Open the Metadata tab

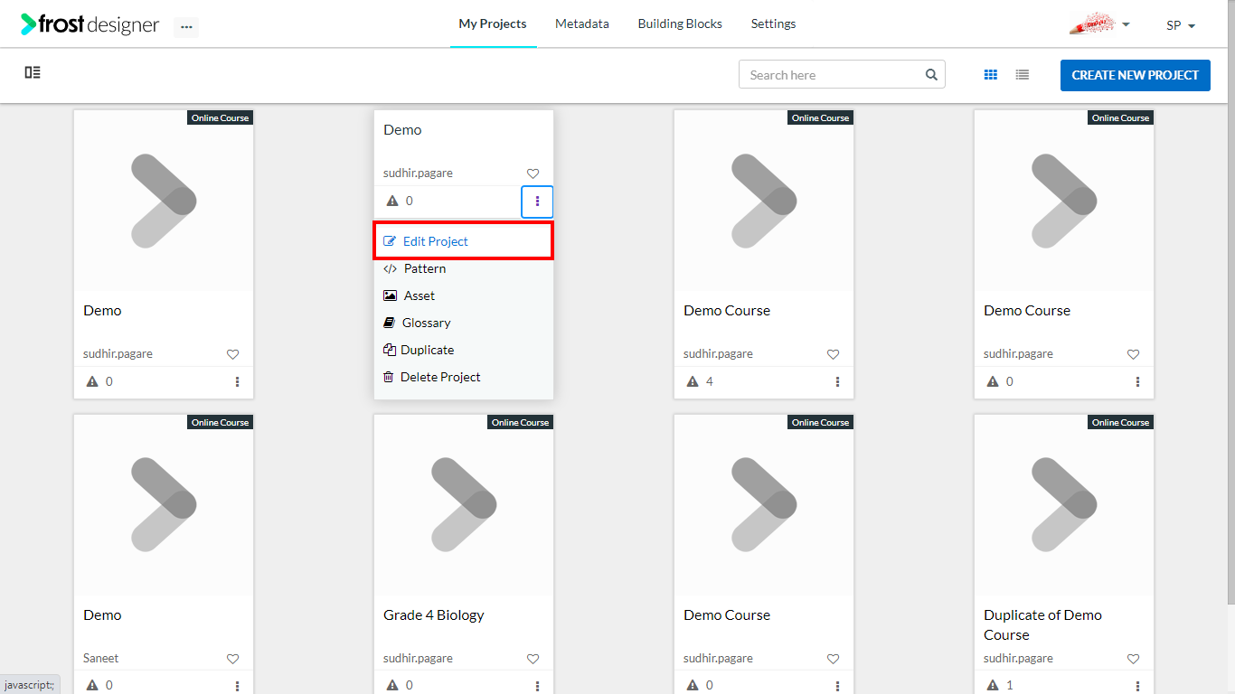(x=582, y=23)
